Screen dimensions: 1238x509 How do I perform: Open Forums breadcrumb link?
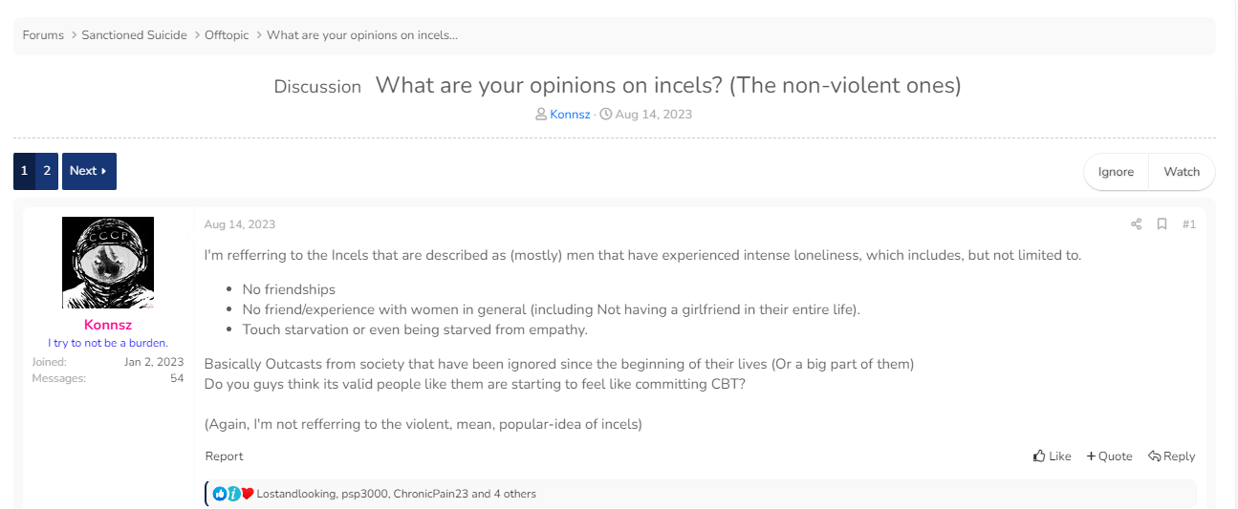[43, 35]
